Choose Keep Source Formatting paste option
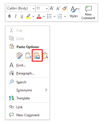This screenshot has height=124, width=109. click(20, 56)
